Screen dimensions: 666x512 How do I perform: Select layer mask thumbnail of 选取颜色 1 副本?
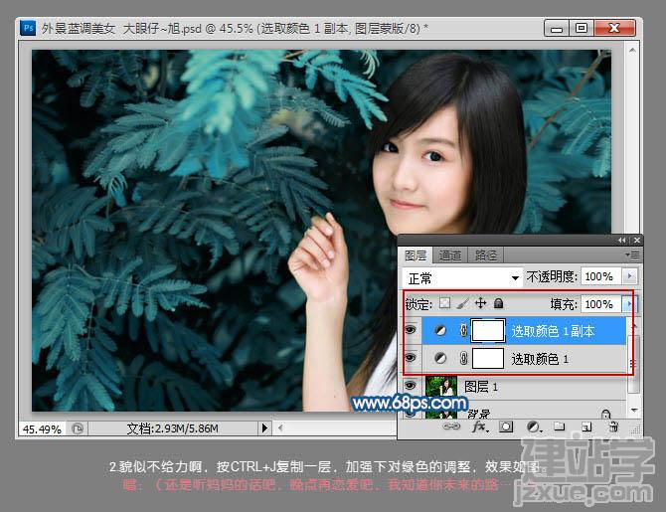[x=488, y=331]
